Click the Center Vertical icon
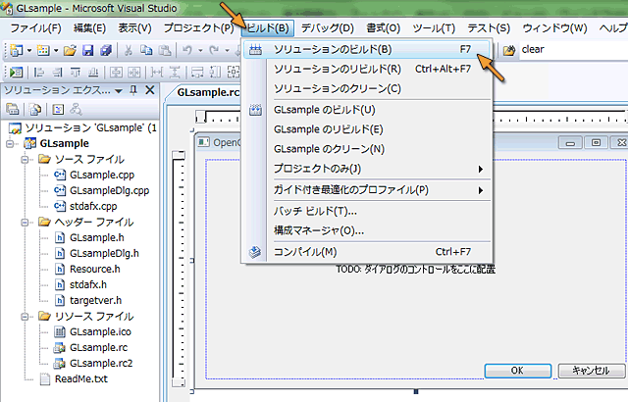 (x=116, y=73)
